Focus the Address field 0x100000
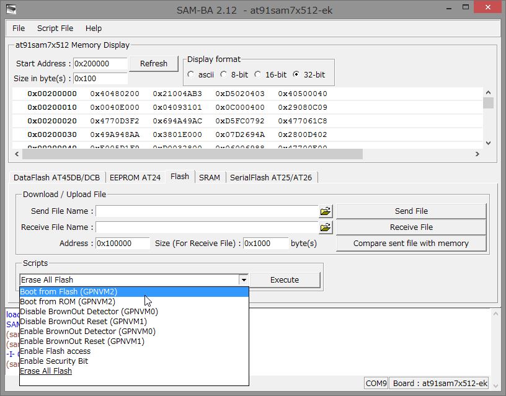506x396 pixels. point(123,244)
